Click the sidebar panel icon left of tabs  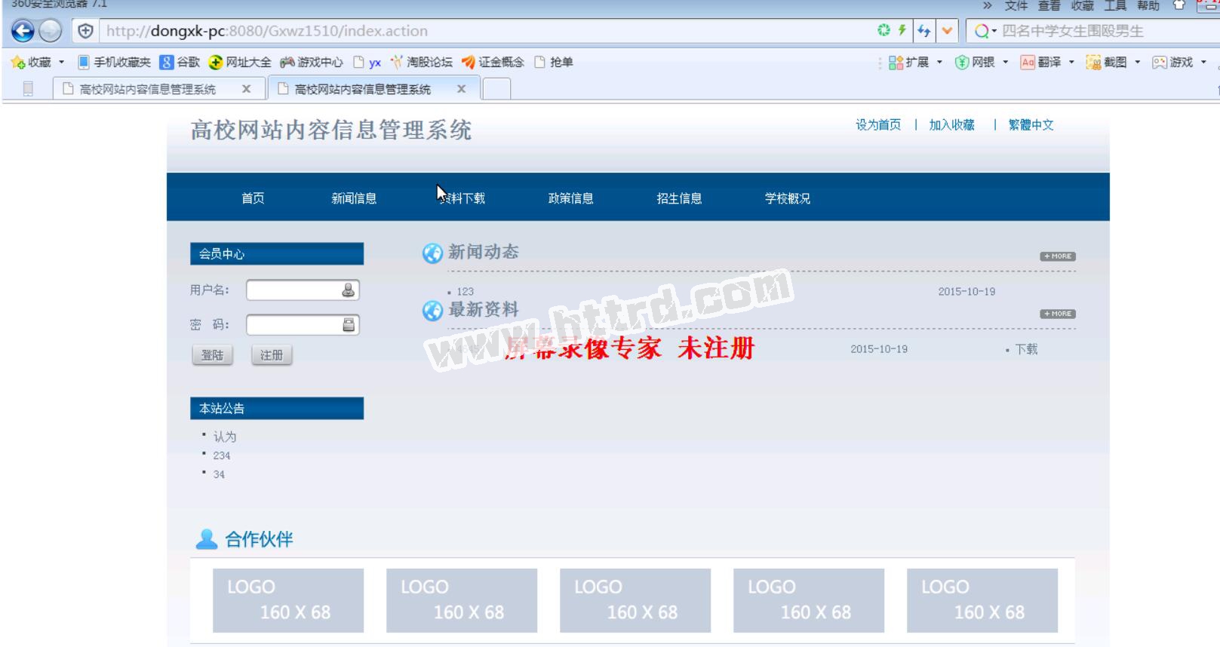[x=28, y=89]
